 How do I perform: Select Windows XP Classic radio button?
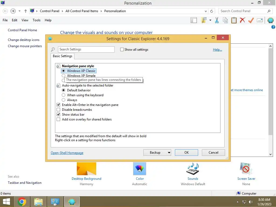[64, 71]
